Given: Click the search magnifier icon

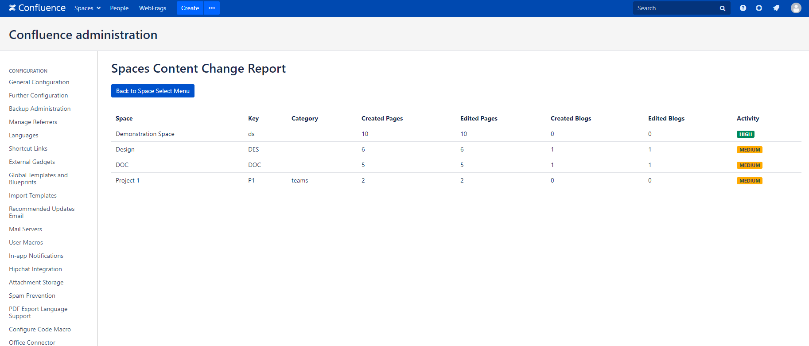Looking at the screenshot, I should coord(723,8).
